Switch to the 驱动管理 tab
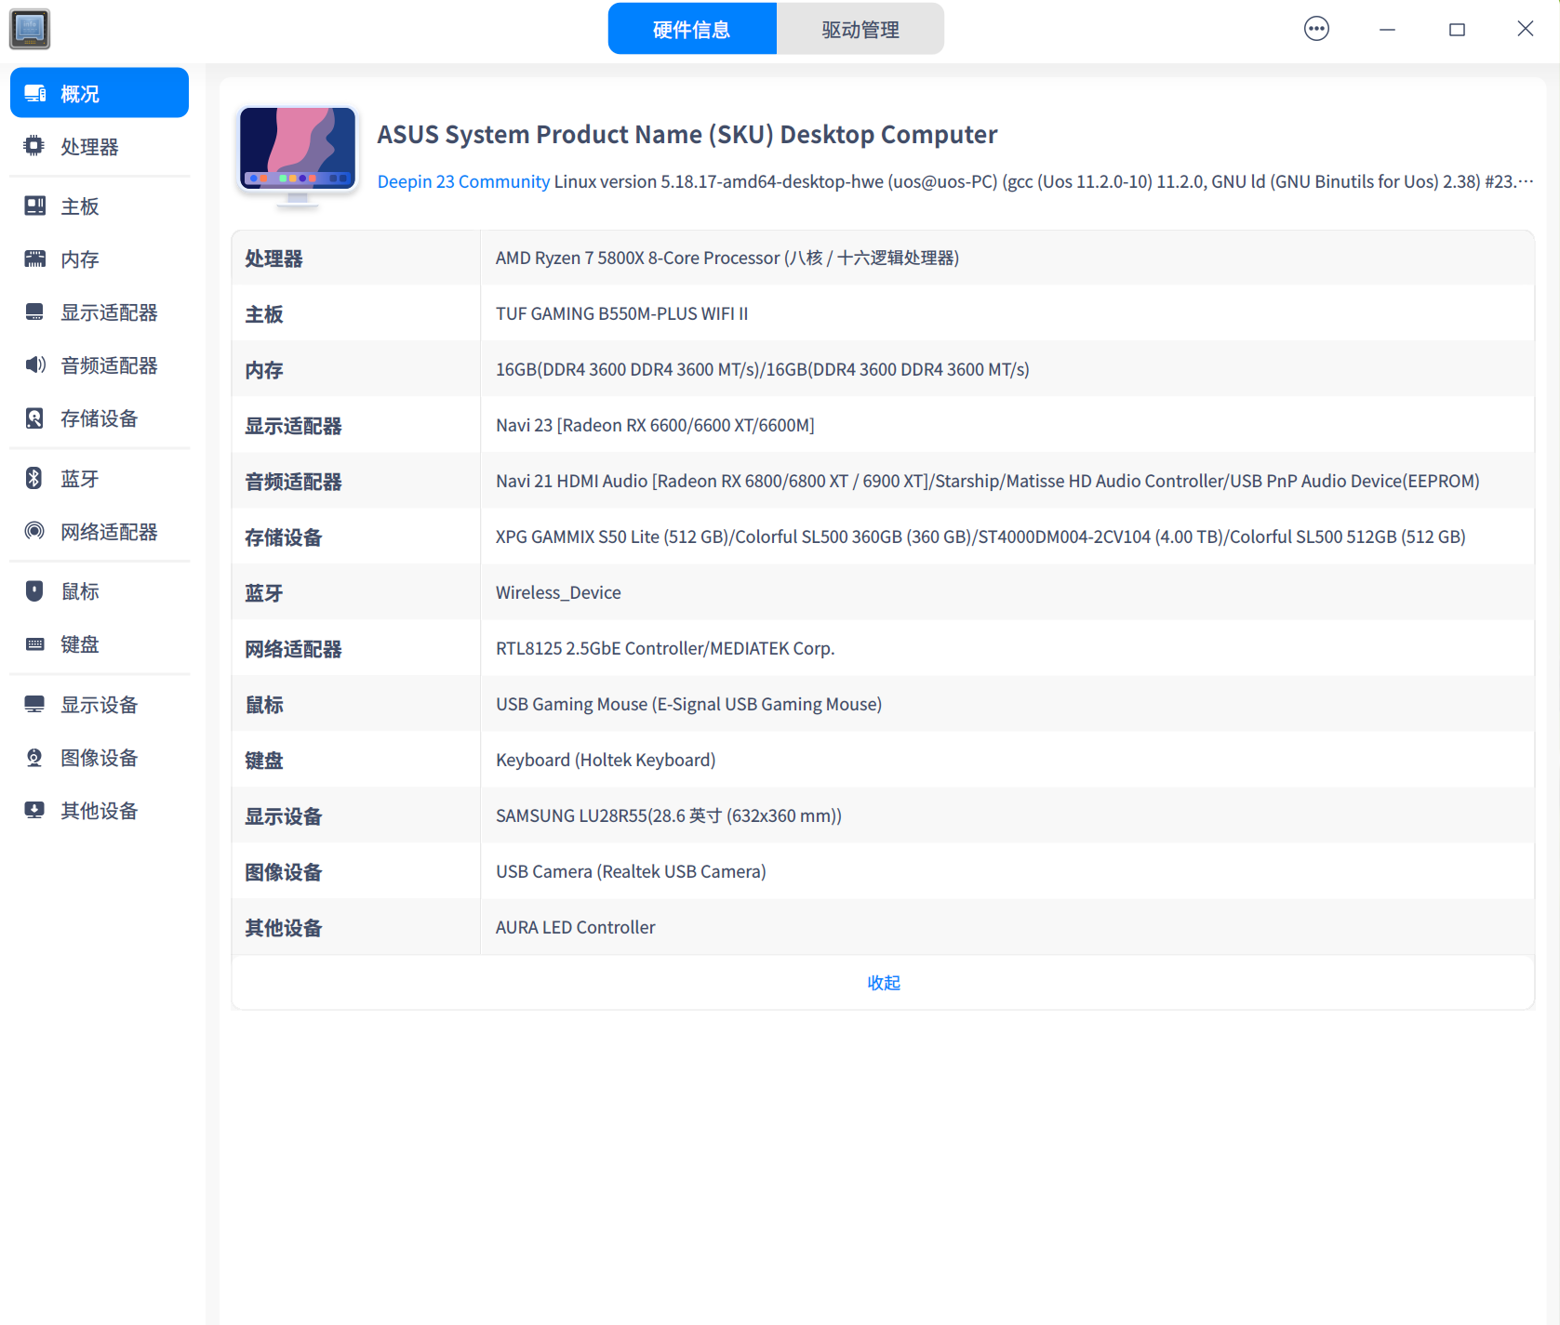The height and width of the screenshot is (1325, 1560). [x=860, y=29]
